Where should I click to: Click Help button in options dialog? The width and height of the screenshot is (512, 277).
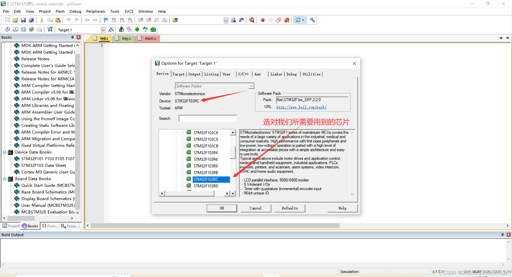click(342, 208)
